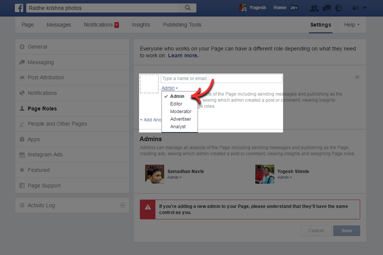The width and height of the screenshot is (383, 255).
Task: Open the Messaging settings section
Action: [x=72, y=62]
